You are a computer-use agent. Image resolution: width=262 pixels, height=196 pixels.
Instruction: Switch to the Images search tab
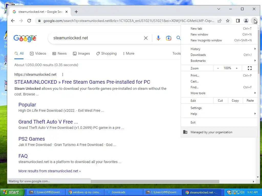coord(81,54)
